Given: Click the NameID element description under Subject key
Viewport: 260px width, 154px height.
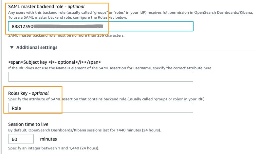Looking at the screenshot, I should tap(110, 68).
